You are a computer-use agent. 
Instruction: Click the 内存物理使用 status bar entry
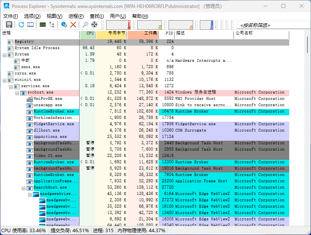141,231
